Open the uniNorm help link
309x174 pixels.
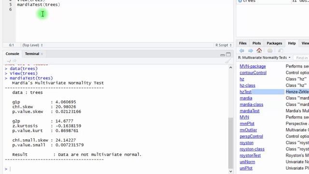[x=247, y=162]
